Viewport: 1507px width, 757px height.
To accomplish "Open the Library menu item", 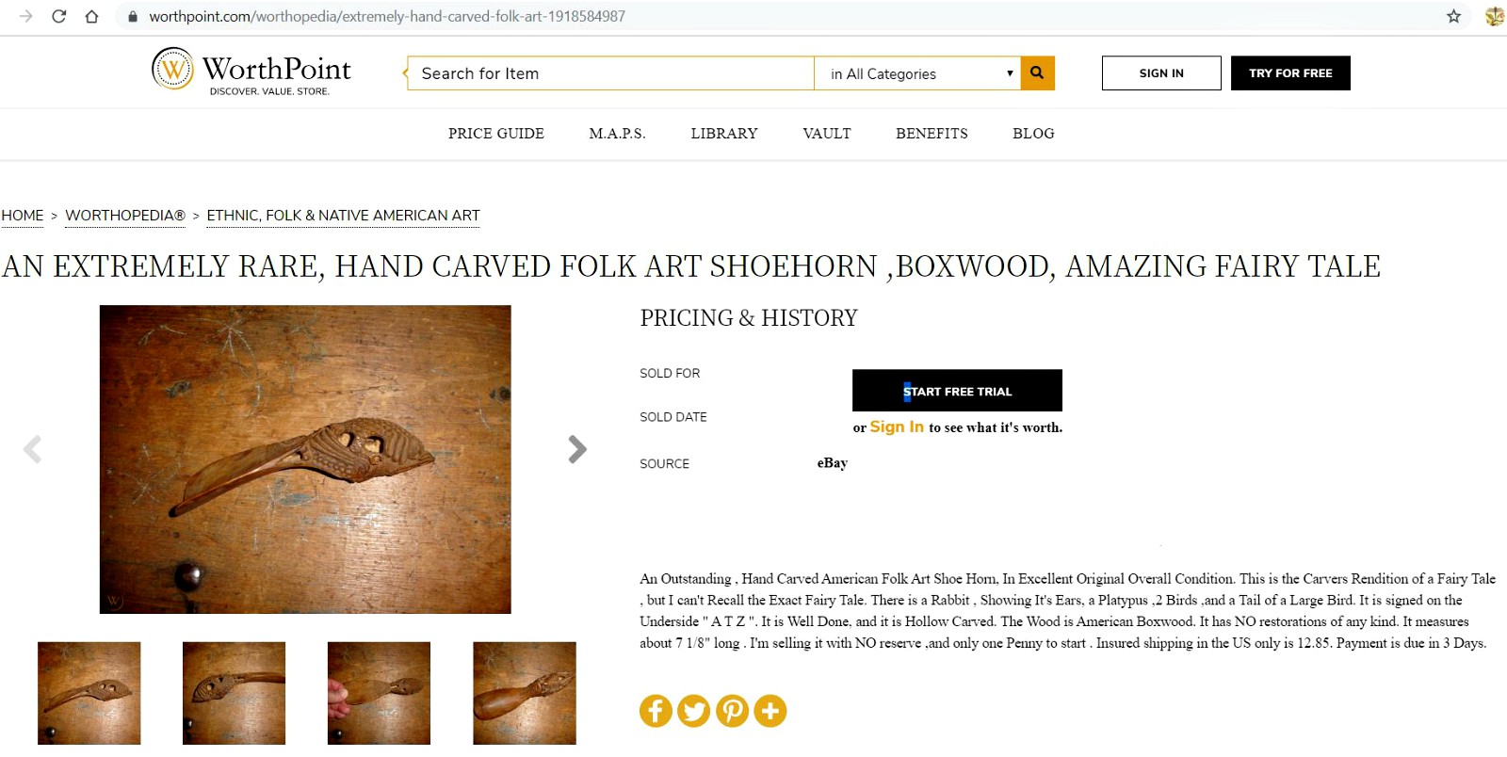I will coord(723,134).
